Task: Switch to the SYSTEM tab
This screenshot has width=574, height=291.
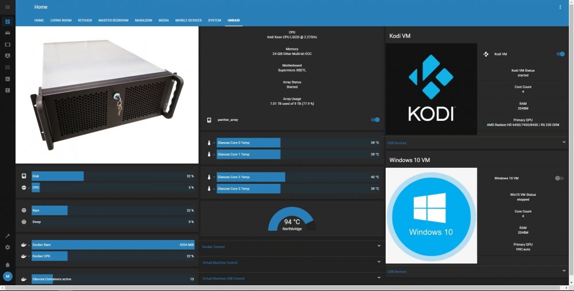Action: point(215,21)
